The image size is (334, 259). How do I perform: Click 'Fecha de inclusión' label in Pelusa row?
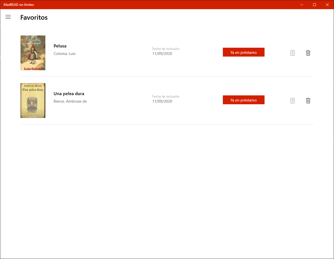click(166, 49)
